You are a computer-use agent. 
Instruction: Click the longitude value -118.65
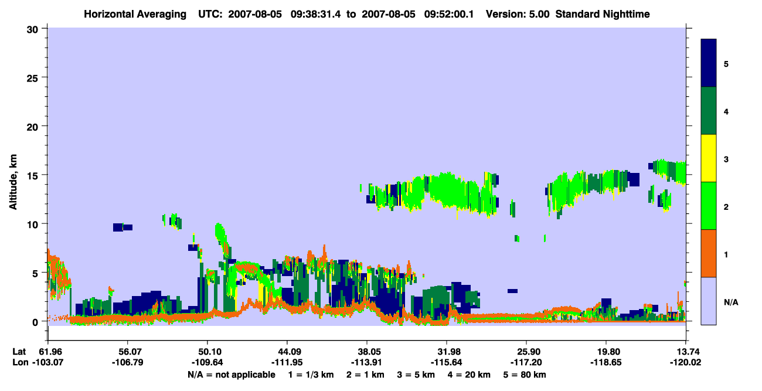[x=606, y=363]
